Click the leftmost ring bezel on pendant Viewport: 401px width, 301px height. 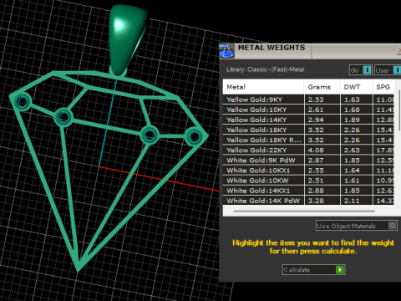pos(23,101)
